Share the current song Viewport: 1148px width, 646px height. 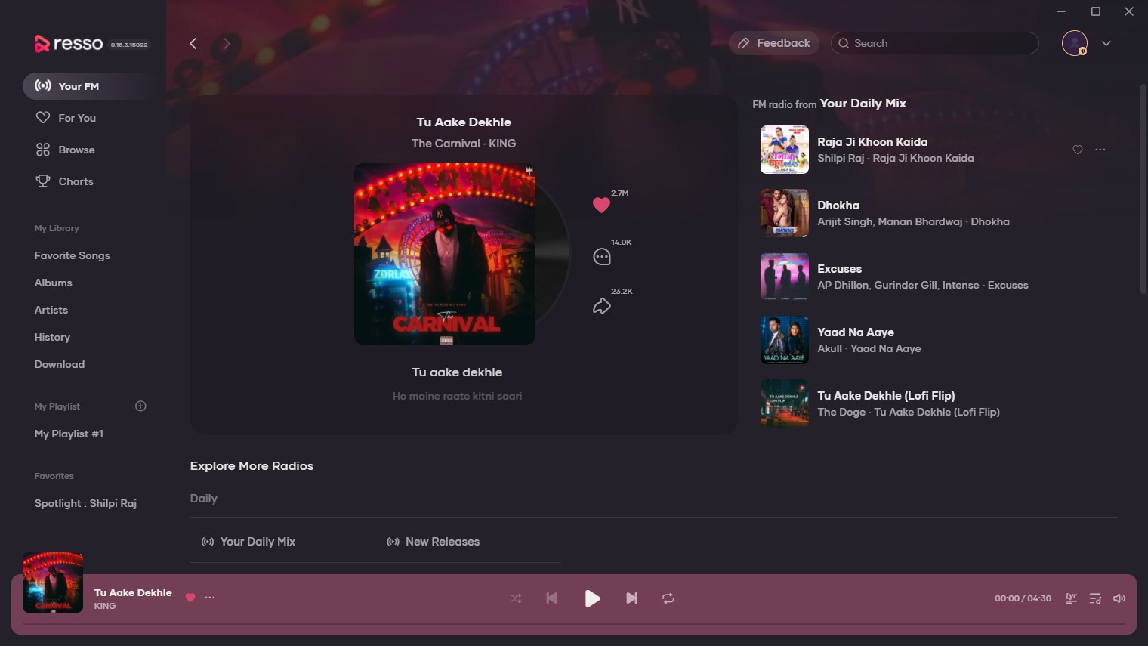[602, 306]
